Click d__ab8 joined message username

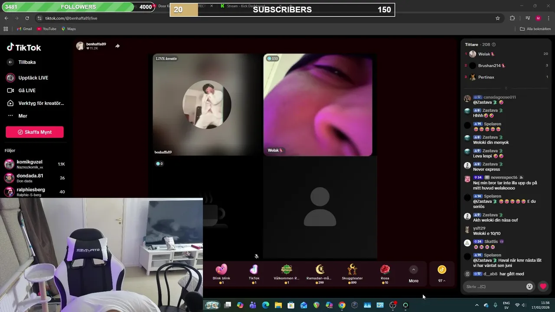click(491, 274)
